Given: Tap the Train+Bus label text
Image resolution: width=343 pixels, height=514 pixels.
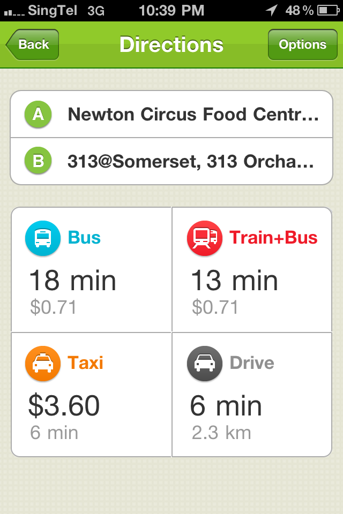Looking at the screenshot, I should coord(273,238).
